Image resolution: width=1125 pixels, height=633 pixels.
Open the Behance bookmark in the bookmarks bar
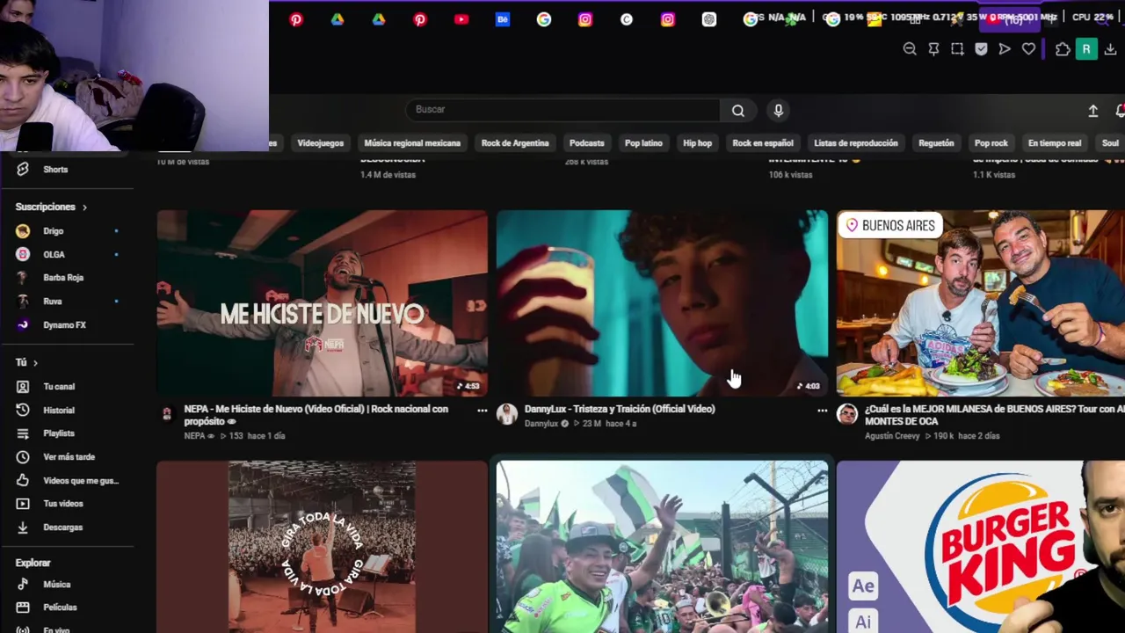503,19
